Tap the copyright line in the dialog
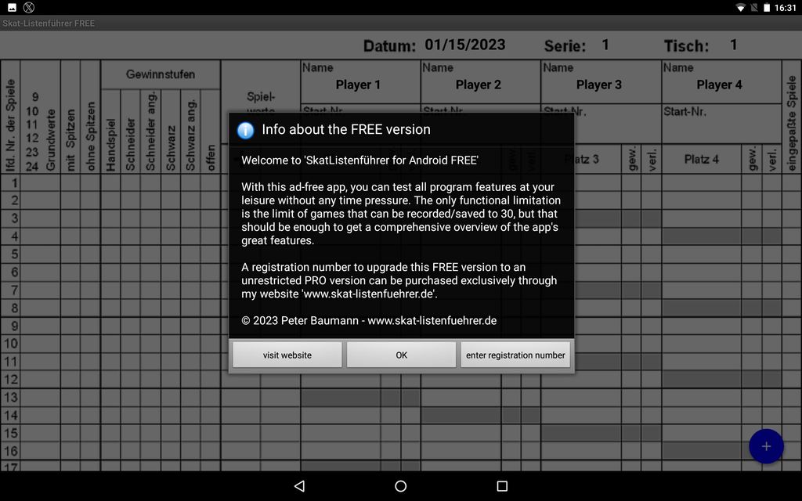This screenshot has height=501, width=802. coord(369,320)
